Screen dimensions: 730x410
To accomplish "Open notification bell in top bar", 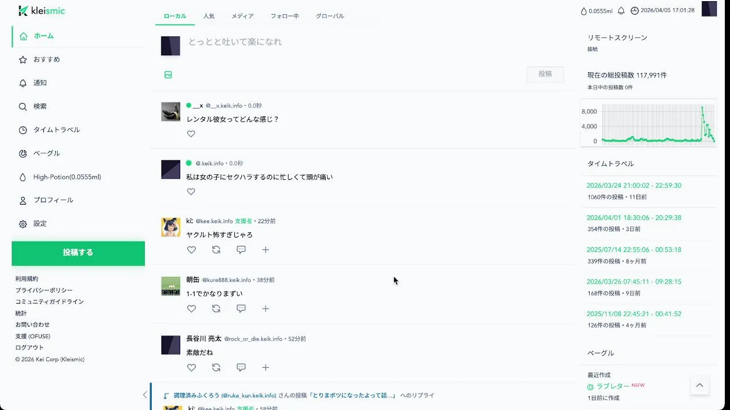I will (621, 11).
